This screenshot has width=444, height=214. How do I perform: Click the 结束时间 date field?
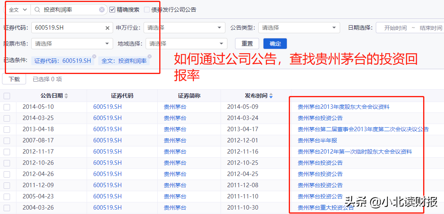click(431, 28)
